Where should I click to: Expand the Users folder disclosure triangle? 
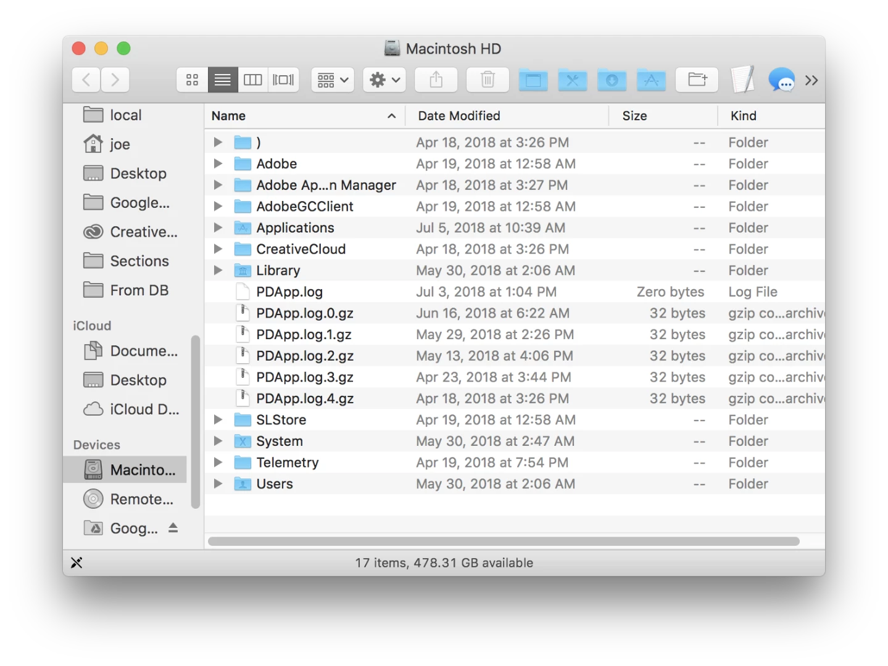point(218,483)
